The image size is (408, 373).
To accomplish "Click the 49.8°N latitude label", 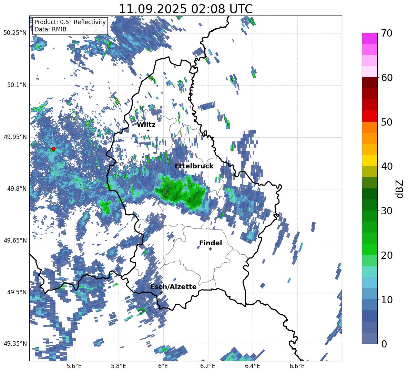I will pyautogui.click(x=17, y=189).
